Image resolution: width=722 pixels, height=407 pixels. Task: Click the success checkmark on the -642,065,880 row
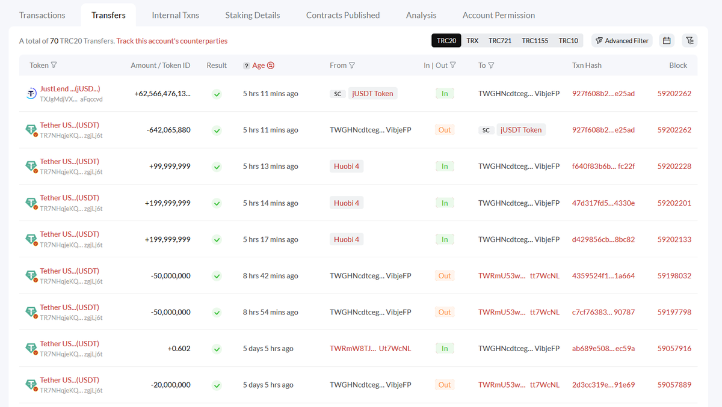coord(217,130)
